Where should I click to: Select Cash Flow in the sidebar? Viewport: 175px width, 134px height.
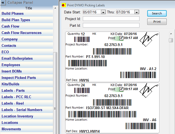(x=27, y=26)
